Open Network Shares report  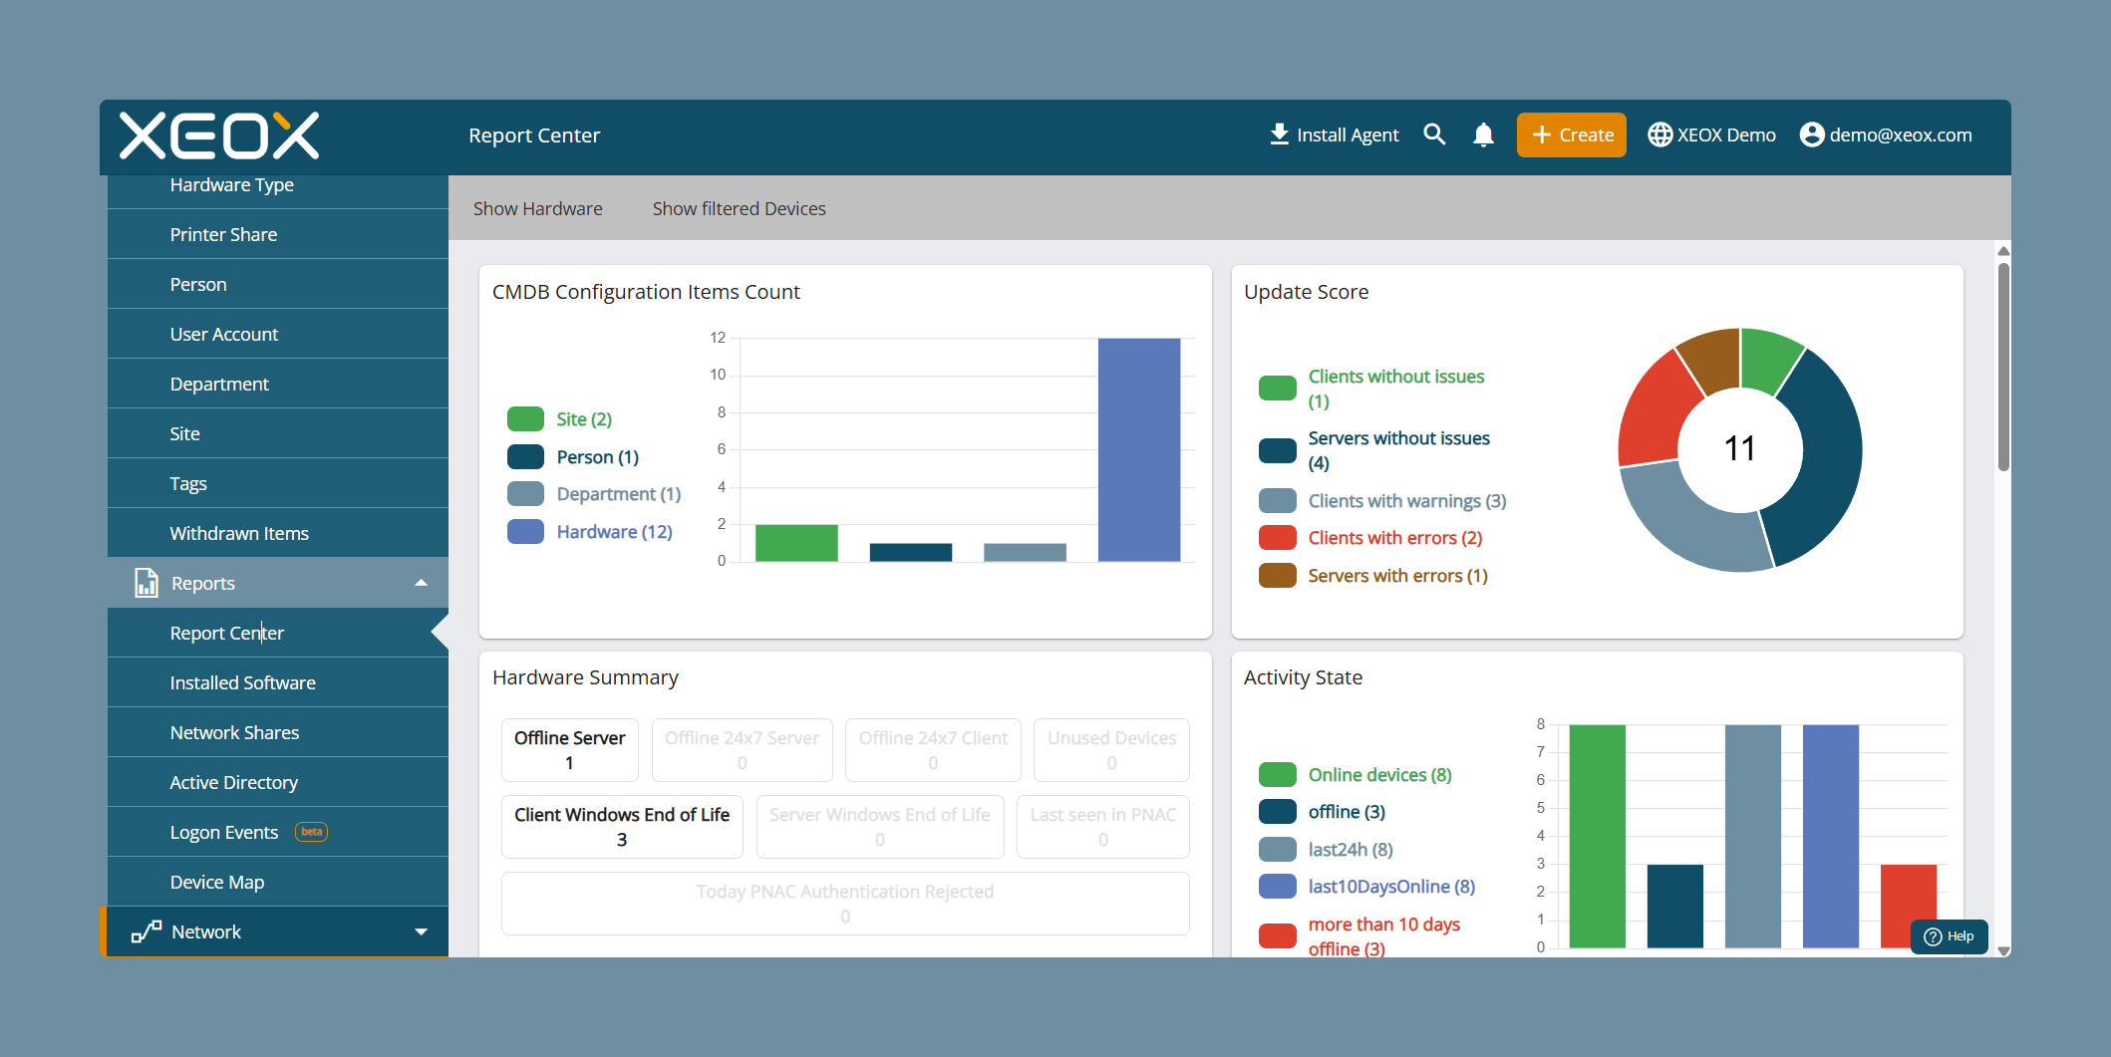click(x=278, y=732)
